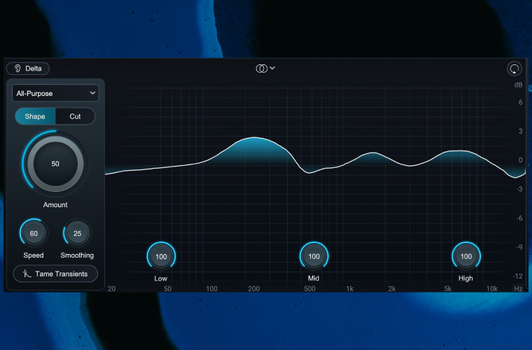Open the All-Purpose preset dropdown

click(x=55, y=93)
